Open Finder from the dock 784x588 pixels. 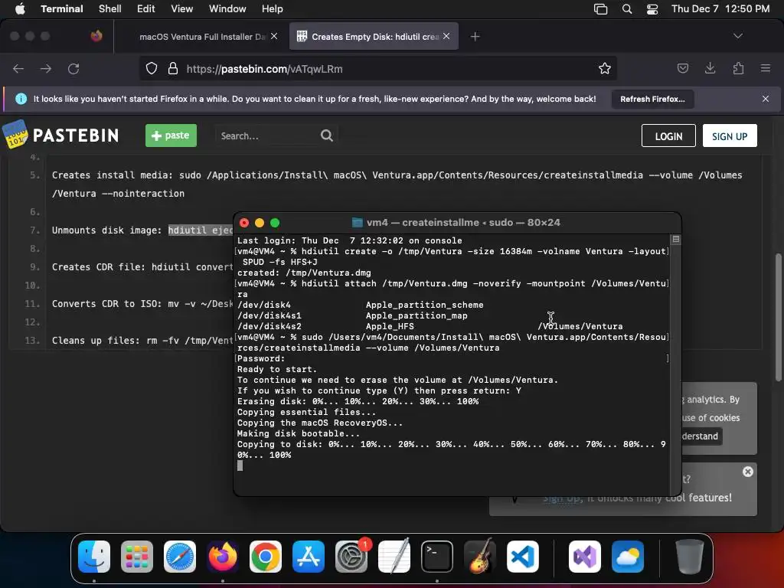[x=94, y=557]
